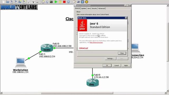Open the Advanced tab
This screenshot has width=169, height=95.
(x=101, y=8)
